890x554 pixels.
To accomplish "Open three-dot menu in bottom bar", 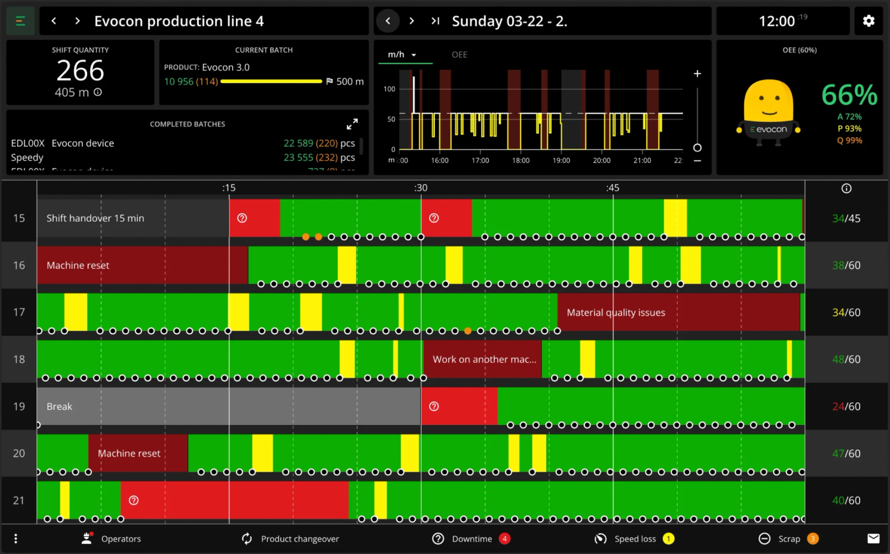I will click(16, 539).
